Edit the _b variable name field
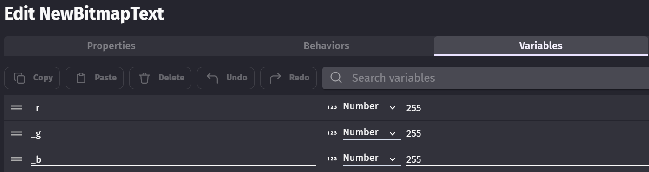The height and width of the screenshot is (172, 649). tap(173, 159)
